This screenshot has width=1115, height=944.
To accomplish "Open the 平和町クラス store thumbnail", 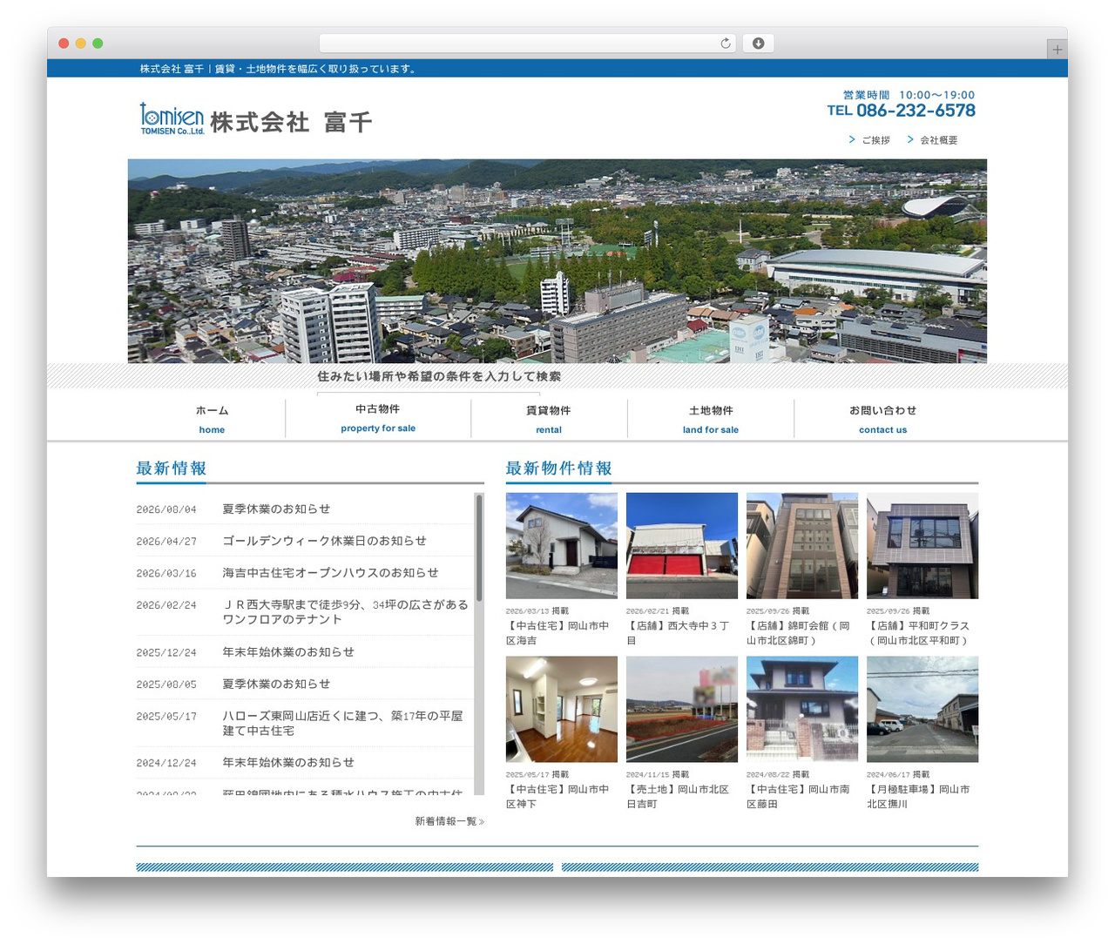I will (x=922, y=546).
